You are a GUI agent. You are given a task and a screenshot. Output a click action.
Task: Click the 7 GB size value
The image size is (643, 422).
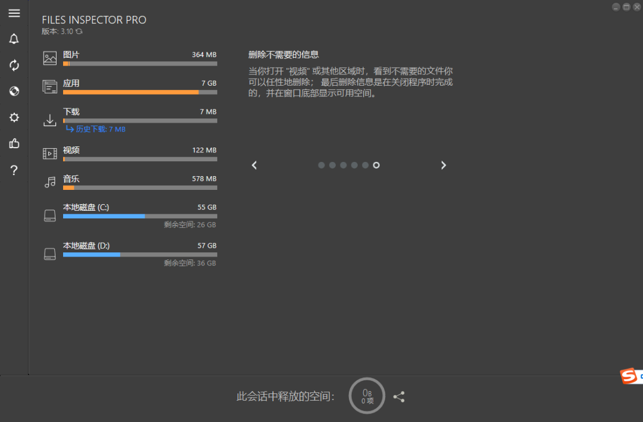[209, 83]
